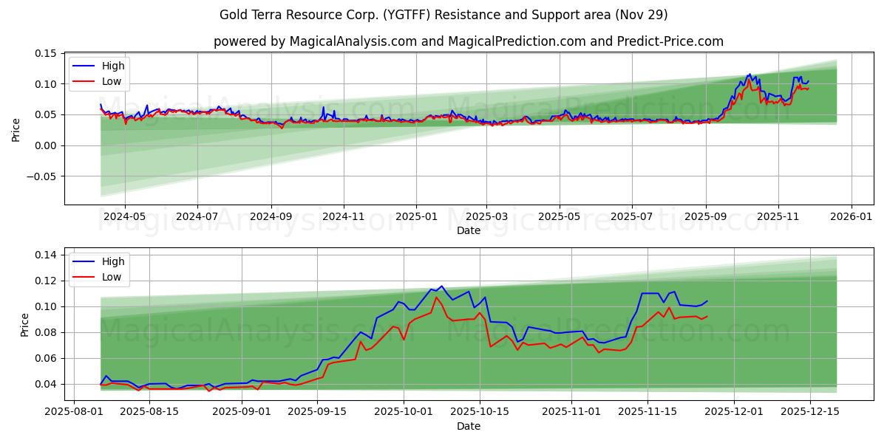
Task: Select the red Low legend line sample in bottom chart
Action: tap(84, 275)
